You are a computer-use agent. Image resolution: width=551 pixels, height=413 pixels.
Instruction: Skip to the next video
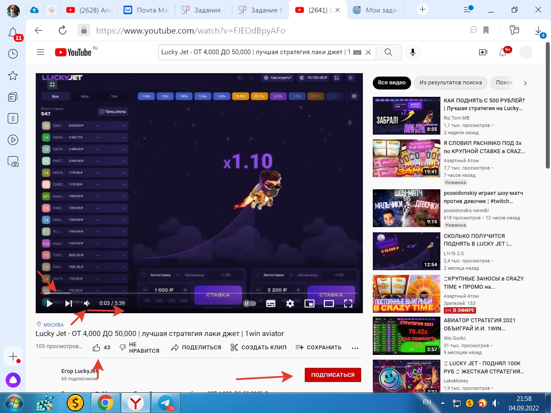tap(68, 303)
